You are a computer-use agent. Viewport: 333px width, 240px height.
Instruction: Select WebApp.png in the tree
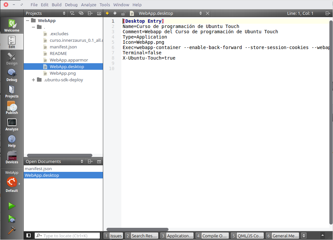click(63, 73)
